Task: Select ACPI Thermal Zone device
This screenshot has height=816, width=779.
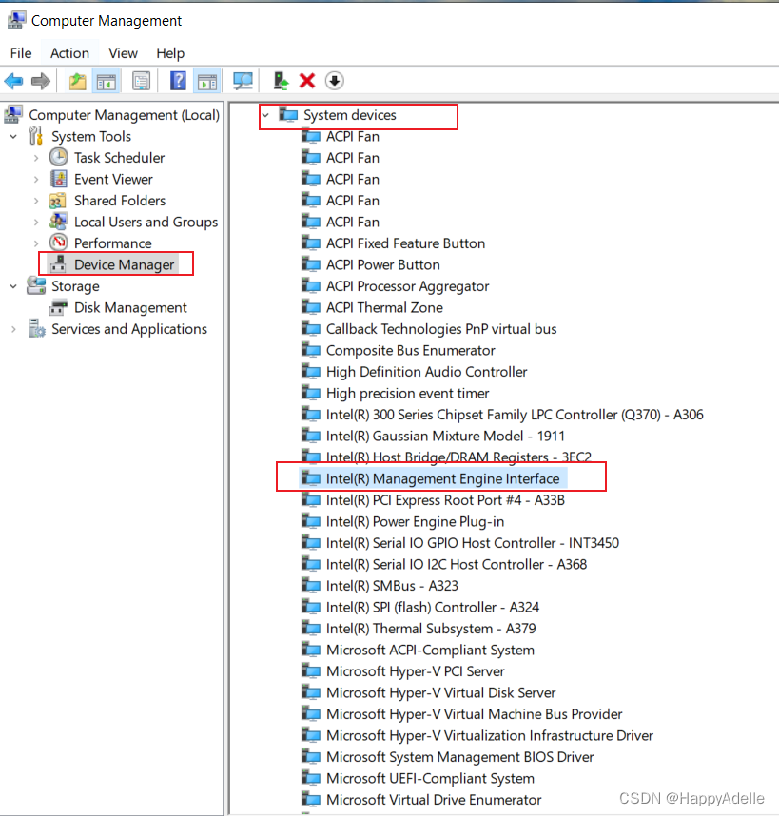Action: [x=384, y=307]
